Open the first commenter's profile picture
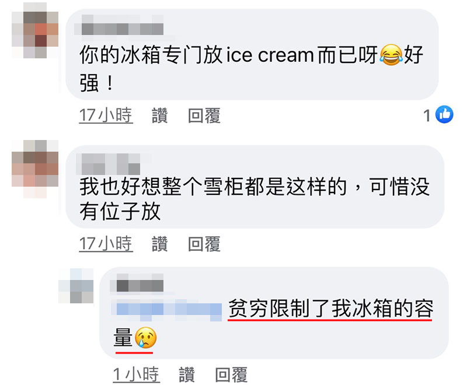 (35, 30)
